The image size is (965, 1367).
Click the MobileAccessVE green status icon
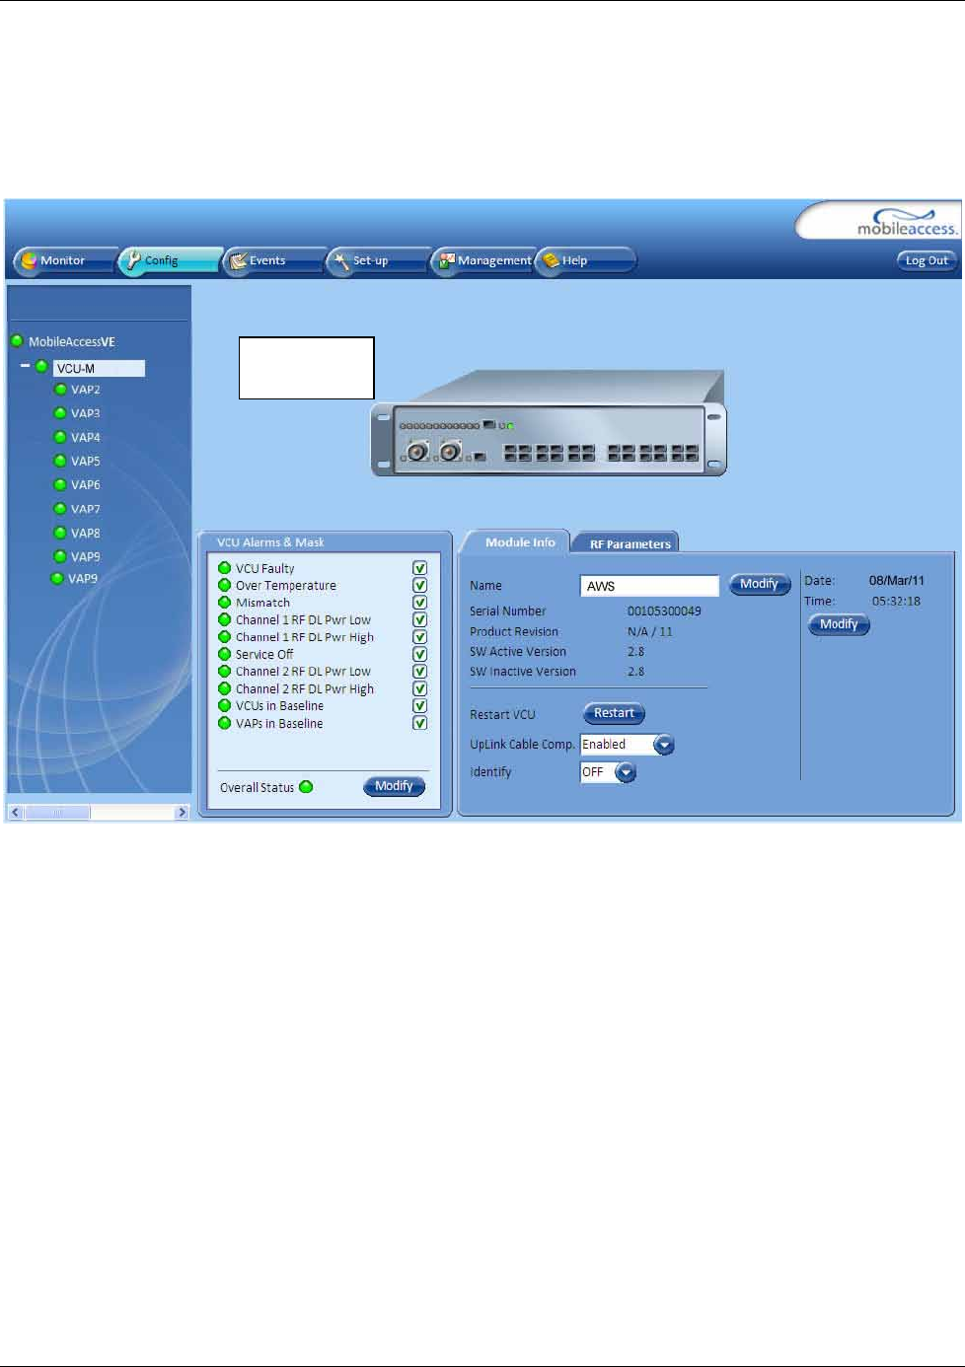(x=17, y=341)
